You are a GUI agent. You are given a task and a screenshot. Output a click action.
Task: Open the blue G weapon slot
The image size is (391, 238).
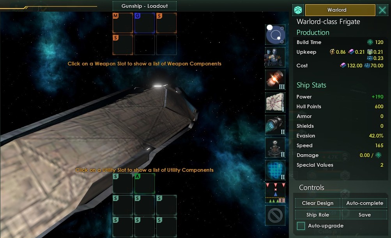click(145, 23)
